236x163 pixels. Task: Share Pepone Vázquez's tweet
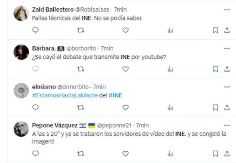coord(227,153)
